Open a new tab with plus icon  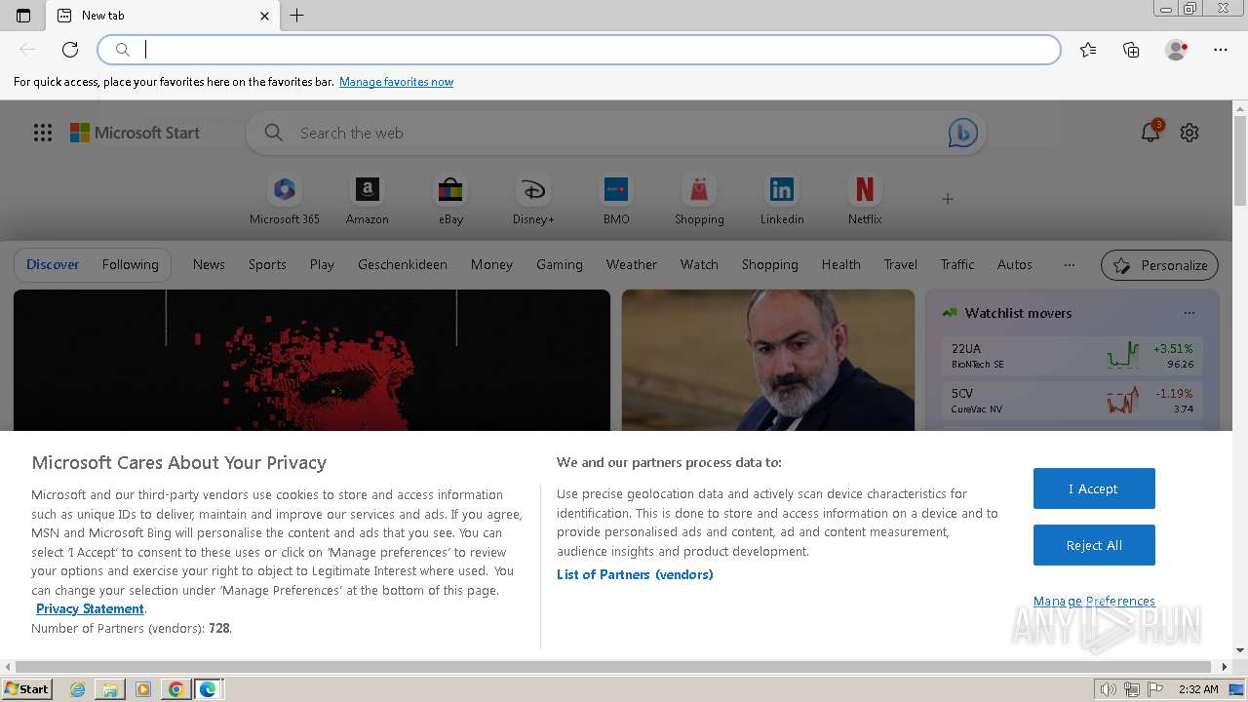point(297,16)
